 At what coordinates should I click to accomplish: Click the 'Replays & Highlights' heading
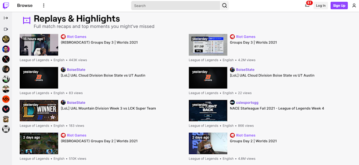point(77,18)
